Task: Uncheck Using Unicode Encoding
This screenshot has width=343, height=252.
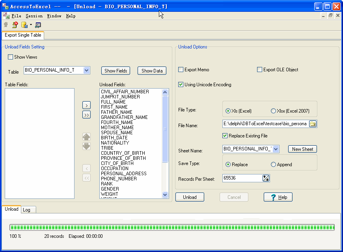Action: pyautogui.click(x=181, y=85)
